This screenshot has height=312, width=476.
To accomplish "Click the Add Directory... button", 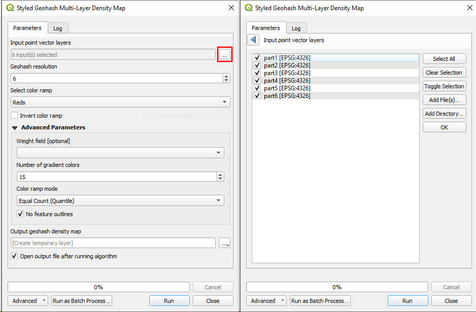I will (444, 113).
